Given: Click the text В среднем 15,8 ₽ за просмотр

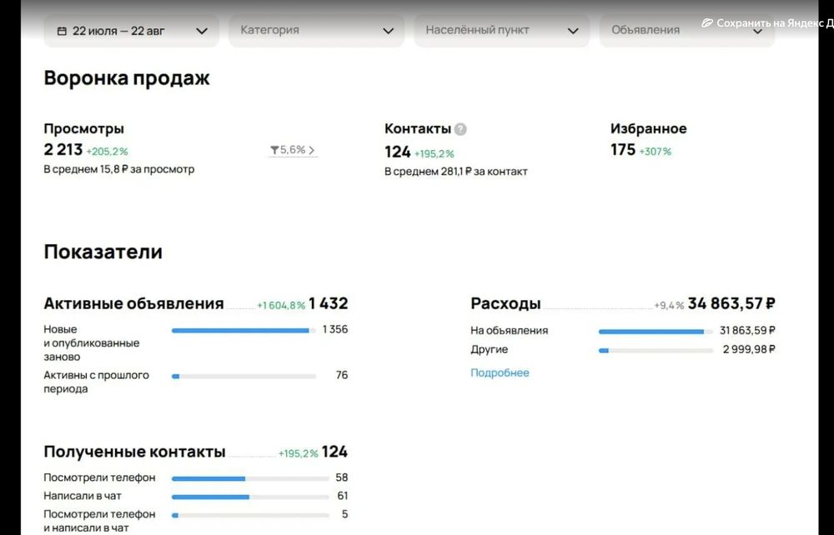Looking at the screenshot, I should 119,169.
